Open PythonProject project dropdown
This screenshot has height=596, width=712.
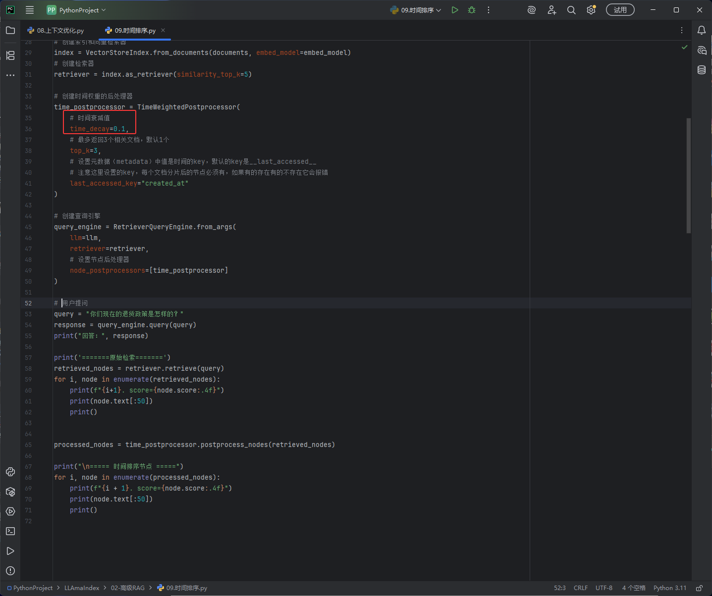pos(76,10)
